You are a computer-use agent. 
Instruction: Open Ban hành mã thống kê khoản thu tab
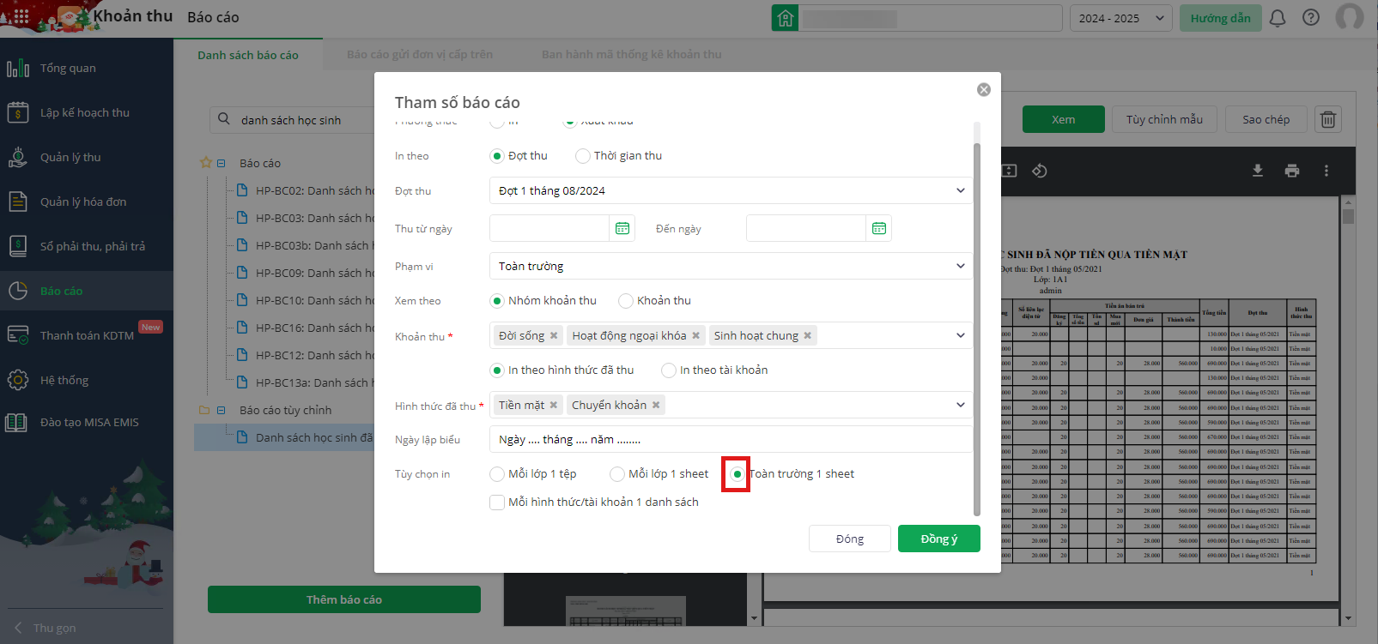(632, 54)
